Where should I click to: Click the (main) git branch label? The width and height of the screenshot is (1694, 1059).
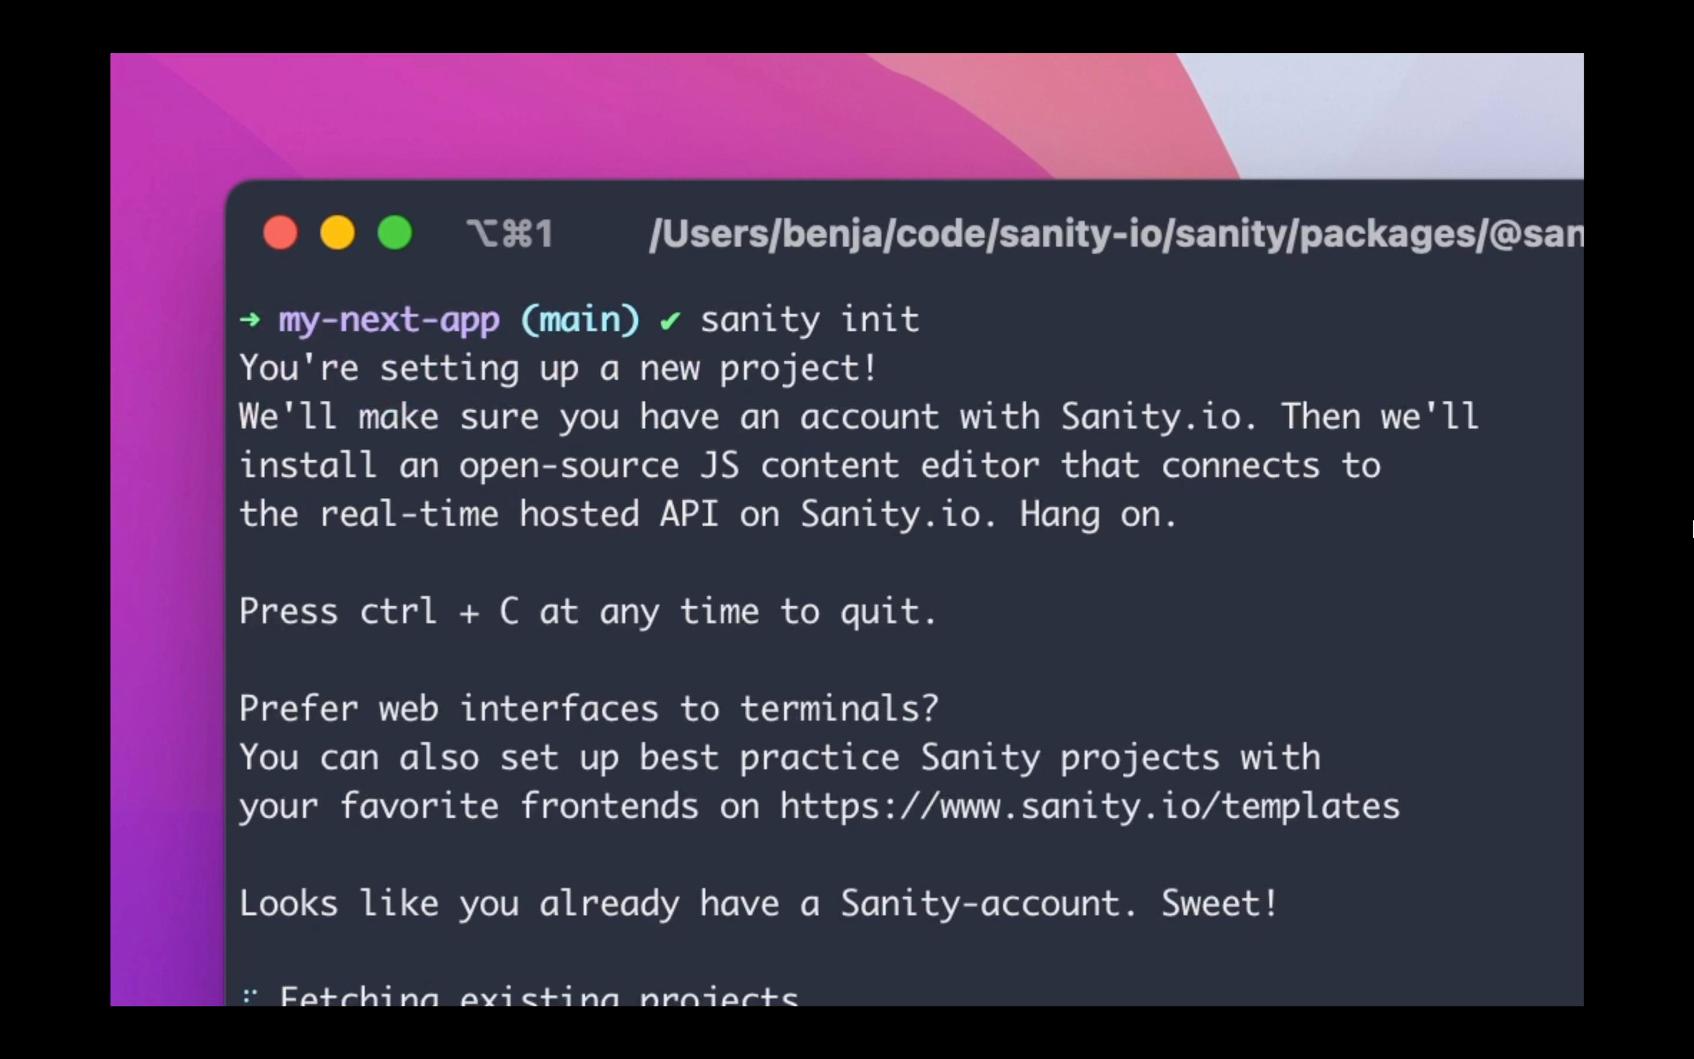coord(580,320)
